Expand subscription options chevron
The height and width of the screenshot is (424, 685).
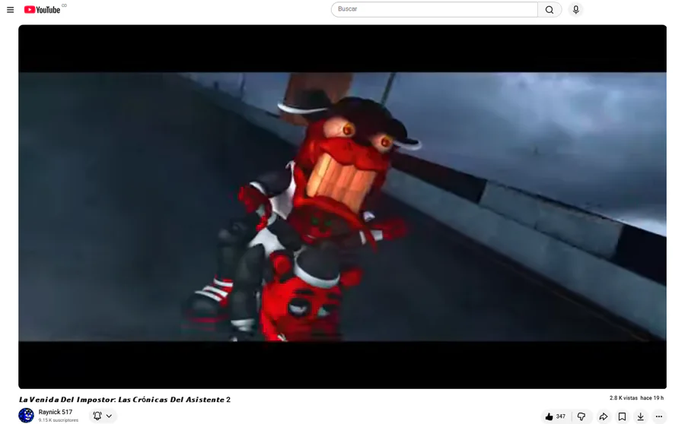109,416
